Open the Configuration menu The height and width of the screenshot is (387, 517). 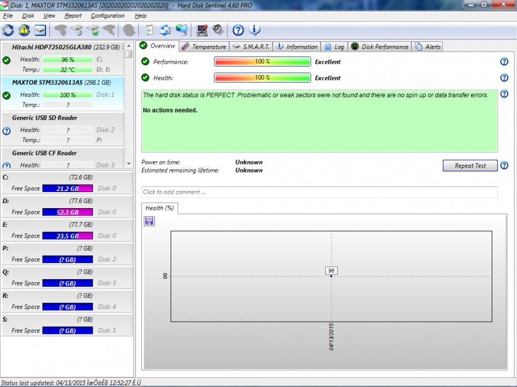pos(107,16)
